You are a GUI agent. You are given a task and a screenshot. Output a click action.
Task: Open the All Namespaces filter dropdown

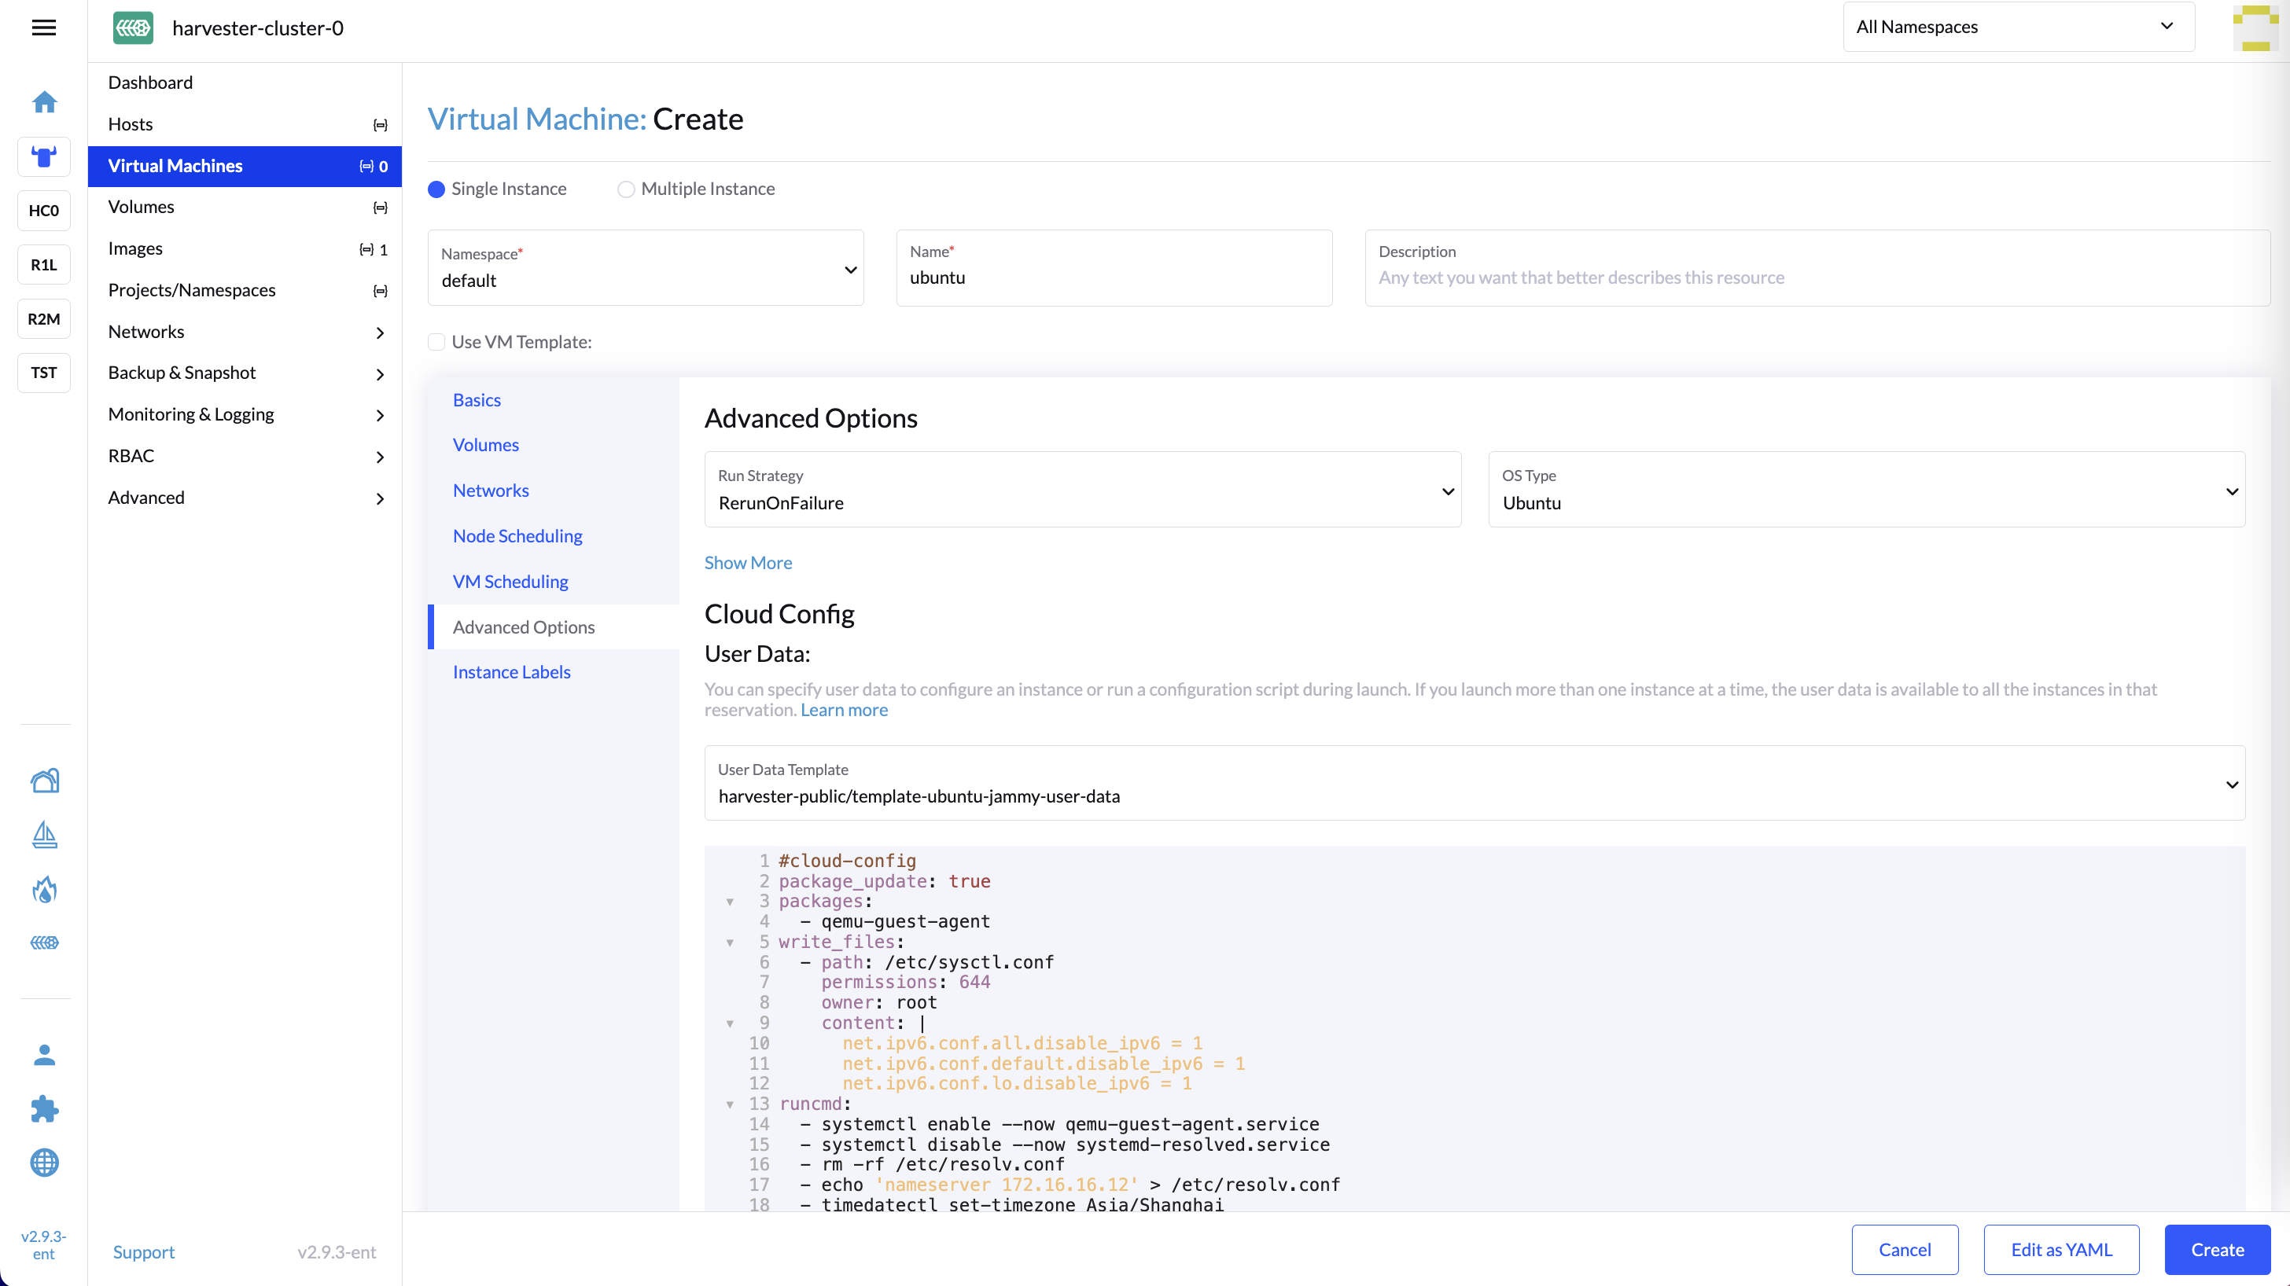pos(2017,27)
